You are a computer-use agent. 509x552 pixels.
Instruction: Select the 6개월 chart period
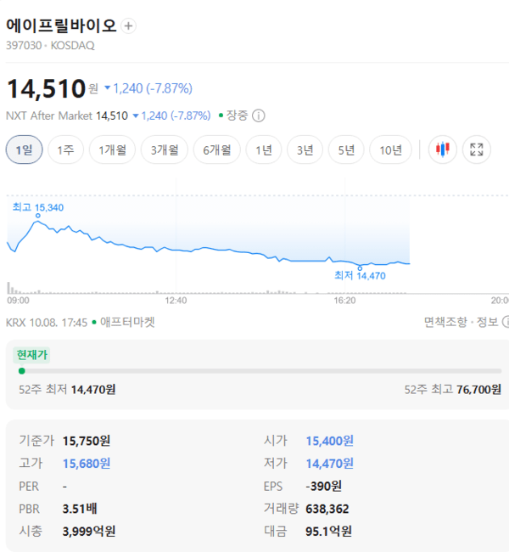[x=216, y=150]
